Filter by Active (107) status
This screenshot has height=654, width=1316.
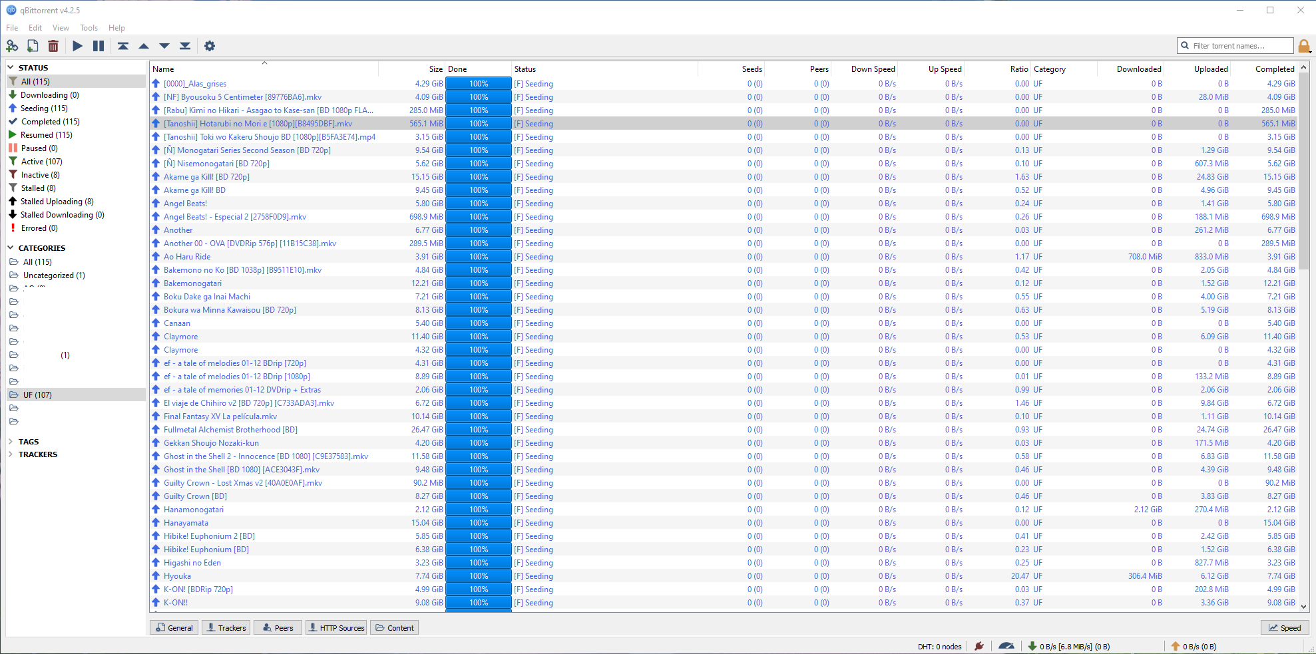pos(76,162)
